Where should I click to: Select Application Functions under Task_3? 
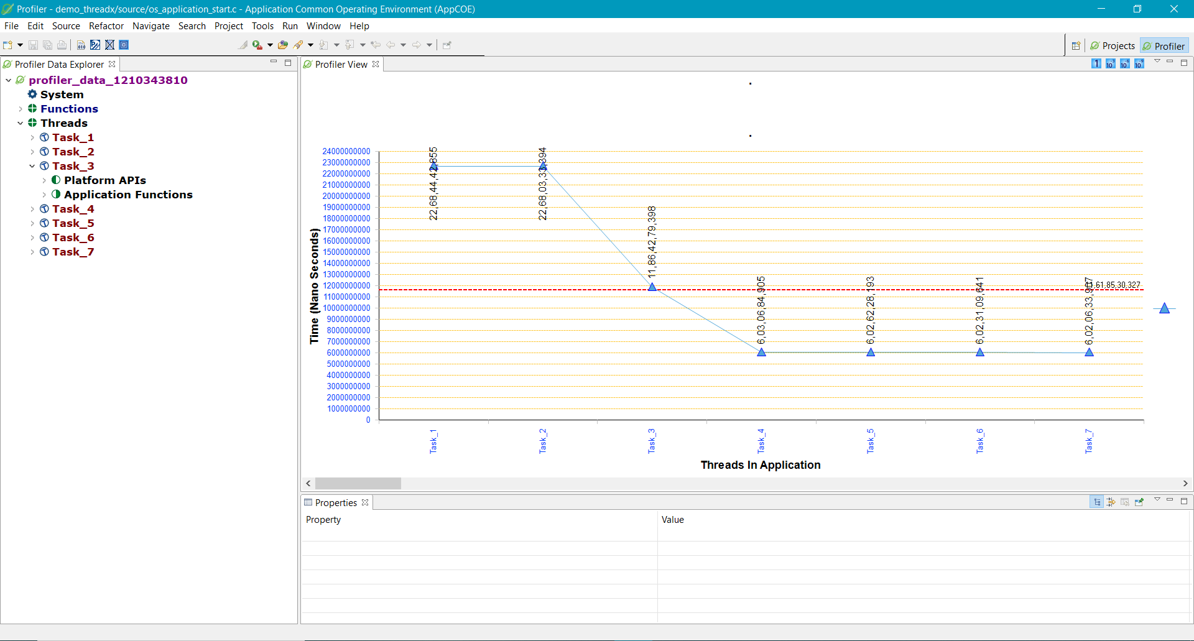click(128, 195)
